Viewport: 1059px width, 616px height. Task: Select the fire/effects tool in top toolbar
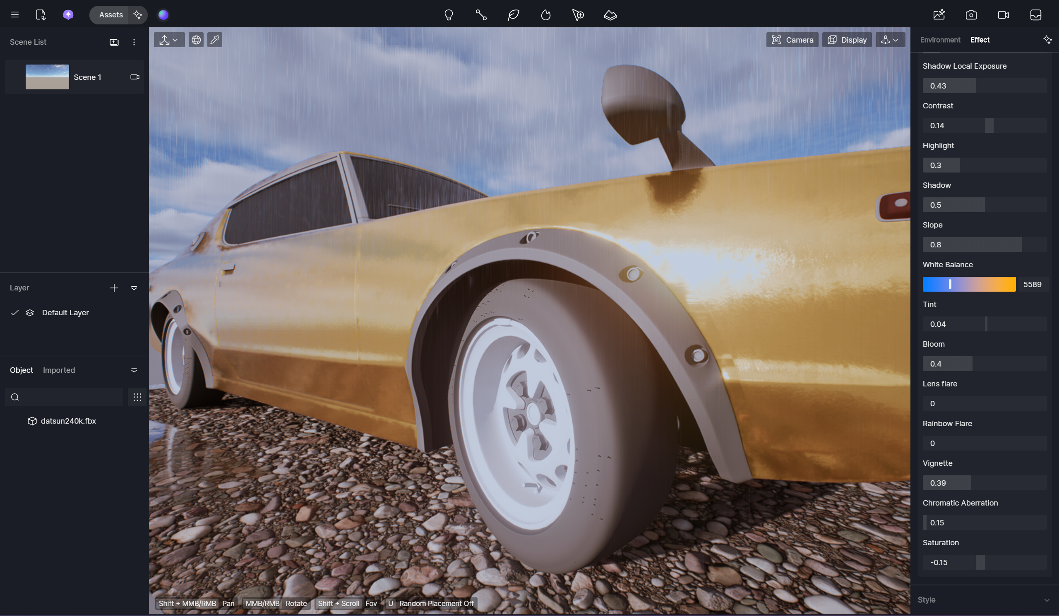[x=545, y=15]
